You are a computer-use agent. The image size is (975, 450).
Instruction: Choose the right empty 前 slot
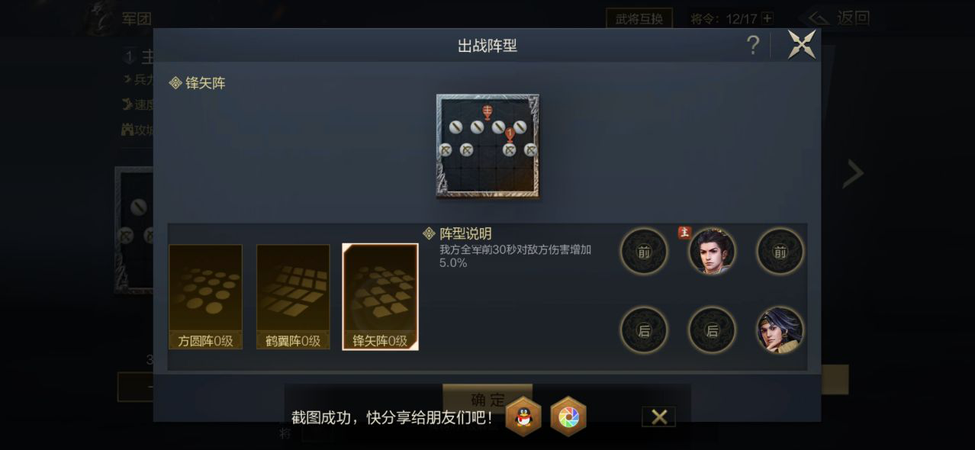coord(780,251)
